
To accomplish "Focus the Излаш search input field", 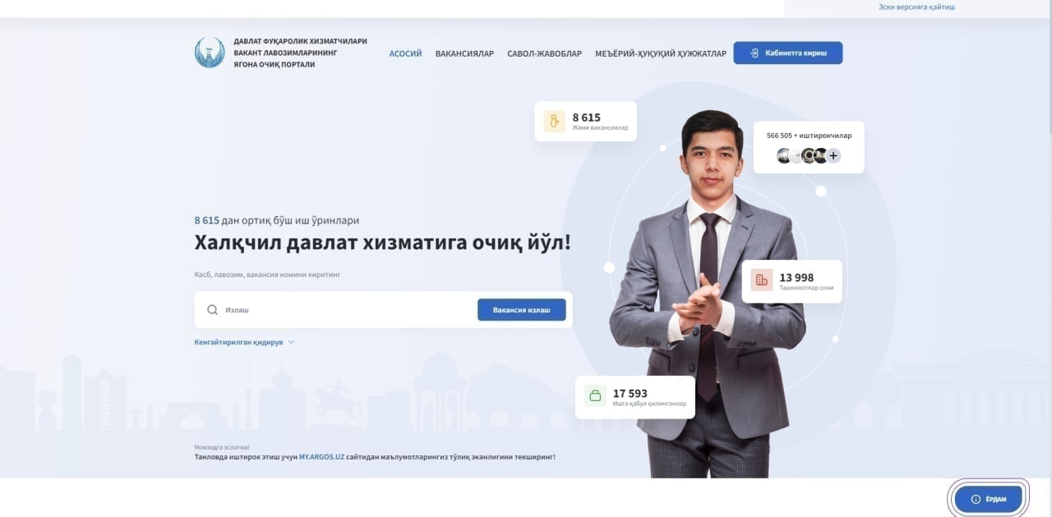I will coord(347,310).
